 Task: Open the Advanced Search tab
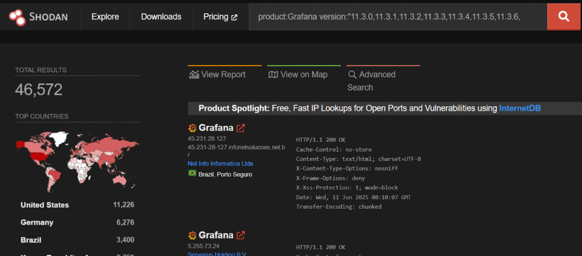click(372, 81)
